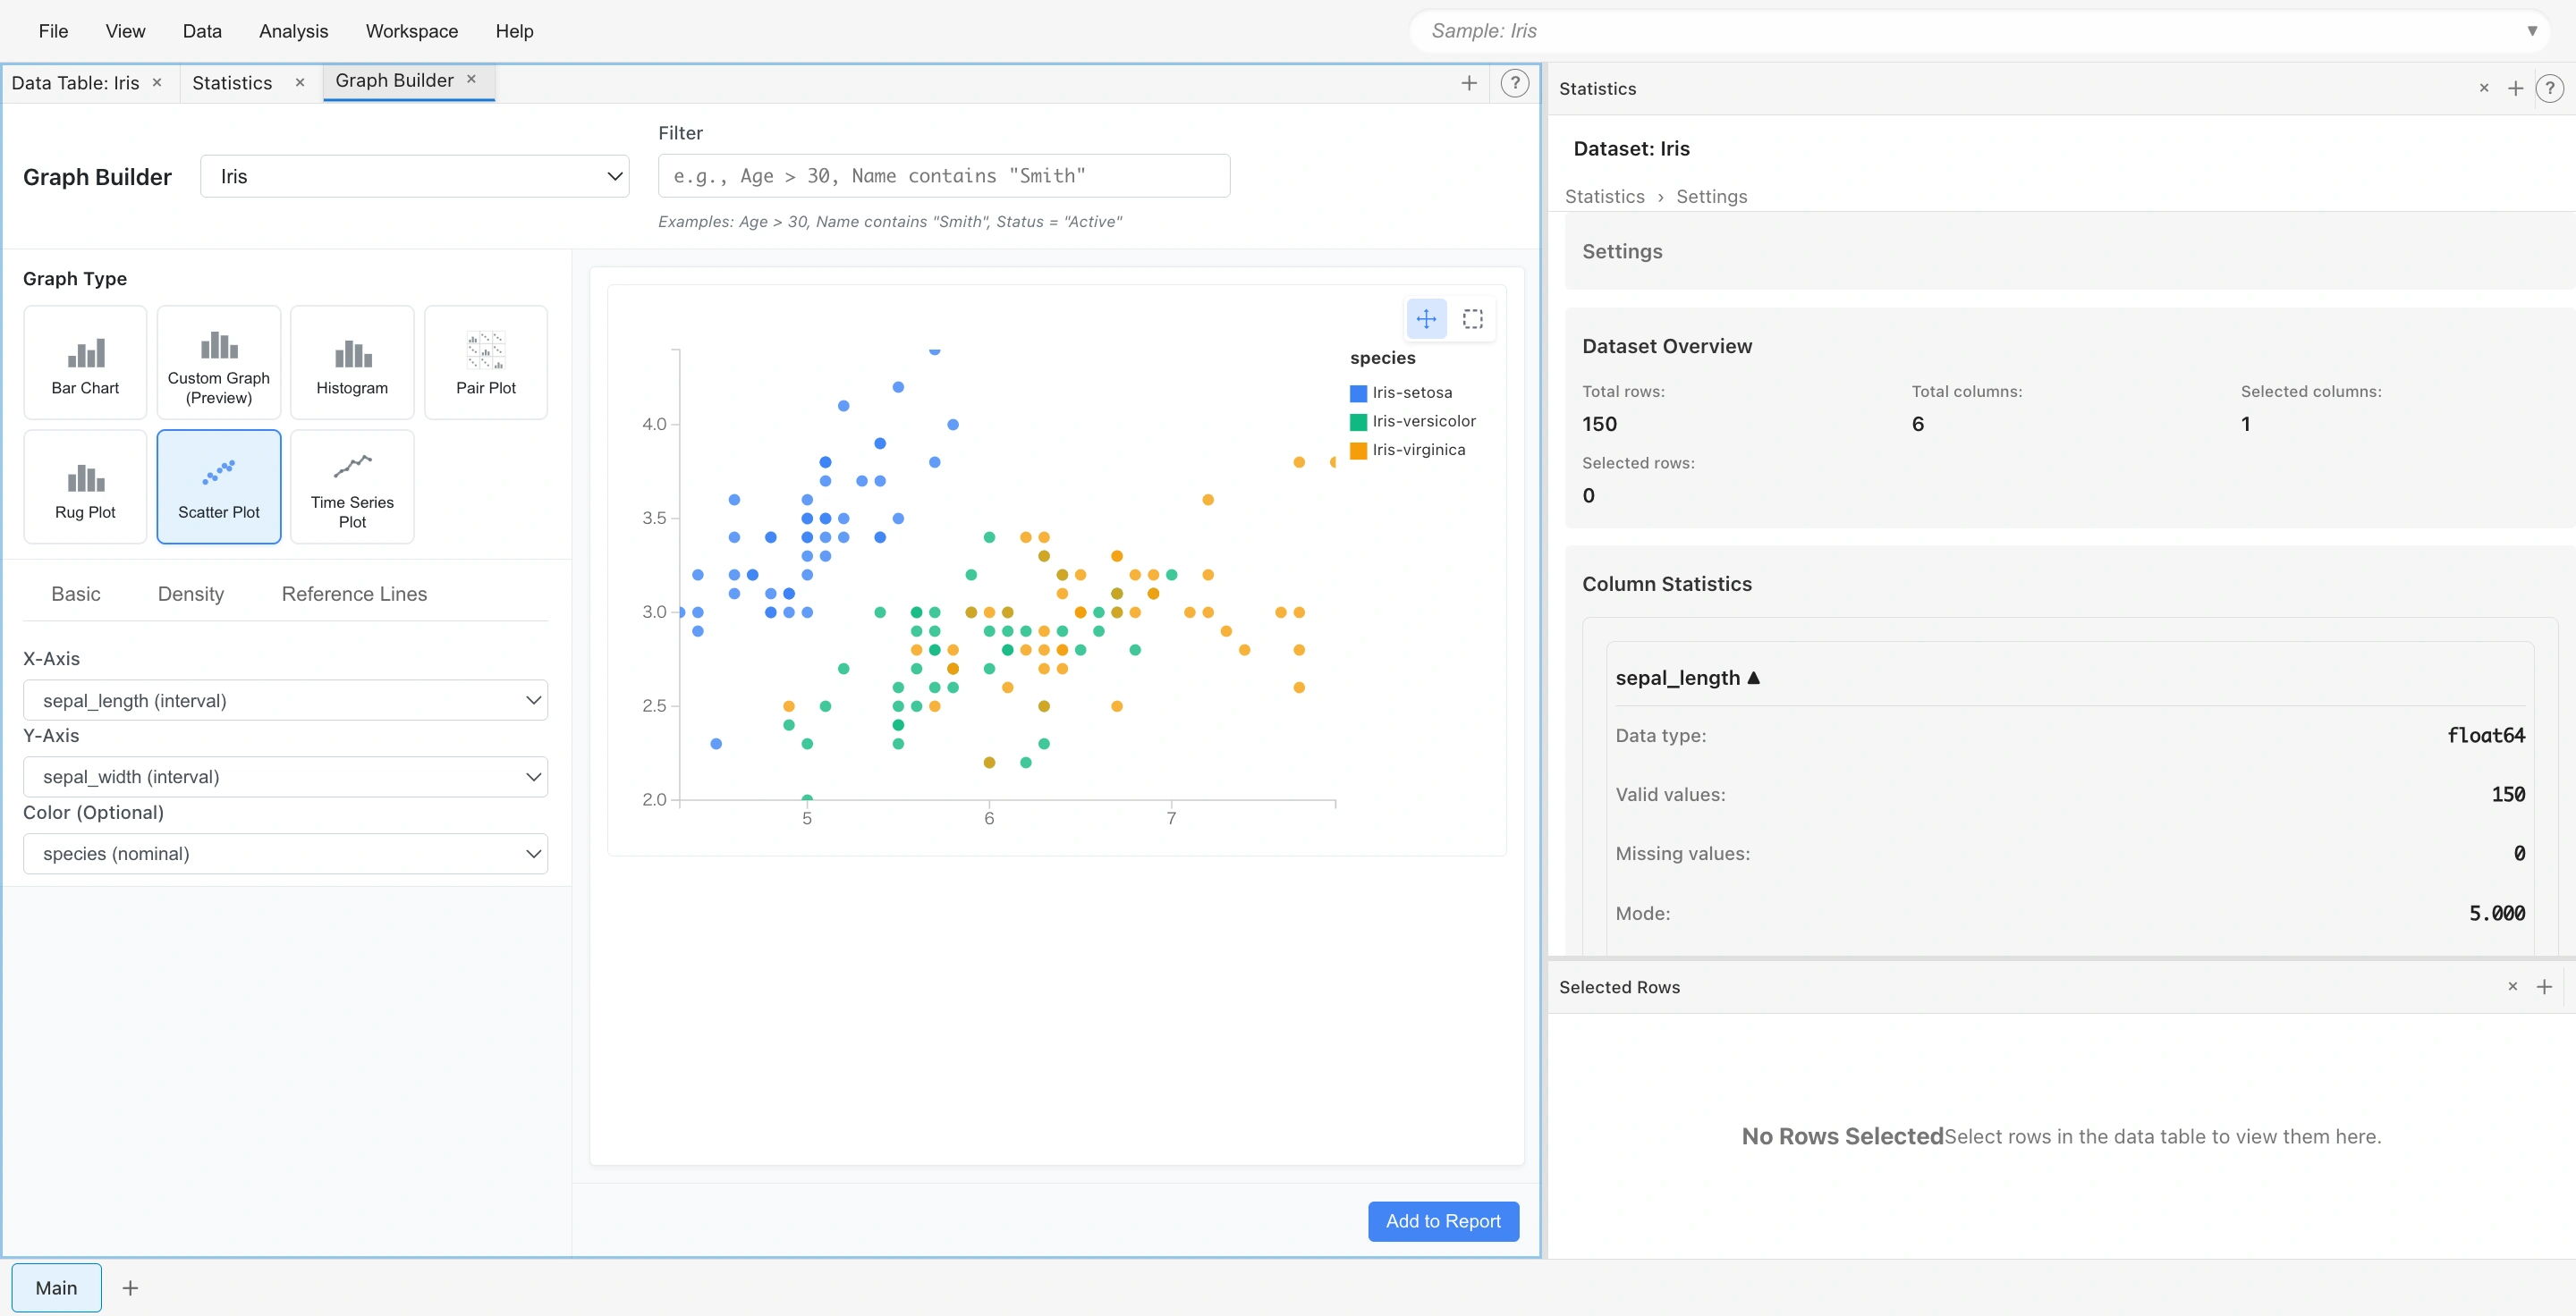Choose the Custom Graph (Preview) type

pyautogui.click(x=218, y=363)
